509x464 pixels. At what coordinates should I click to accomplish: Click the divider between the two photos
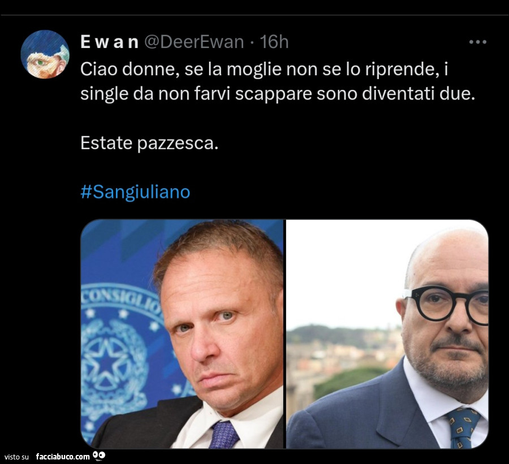click(x=284, y=334)
